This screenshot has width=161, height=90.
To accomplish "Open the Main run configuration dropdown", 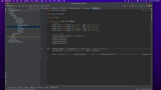I will pos(133,6).
